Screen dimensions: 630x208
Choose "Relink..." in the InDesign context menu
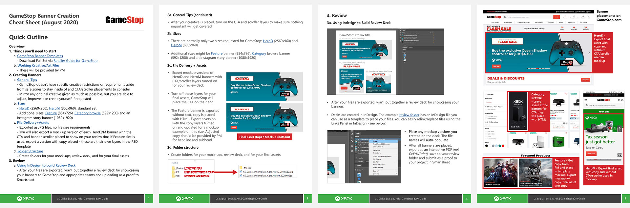(x=383, y=141)
